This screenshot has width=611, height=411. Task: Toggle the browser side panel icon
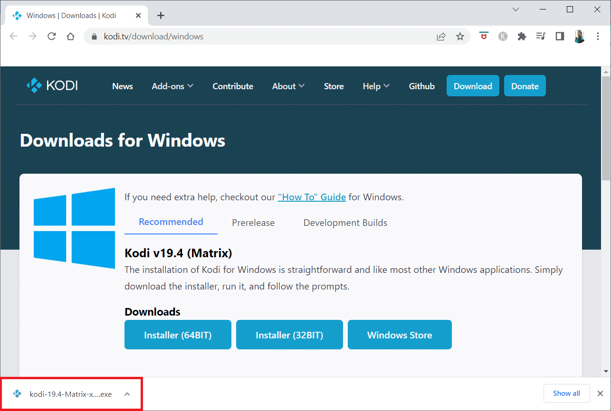[560, 37]
